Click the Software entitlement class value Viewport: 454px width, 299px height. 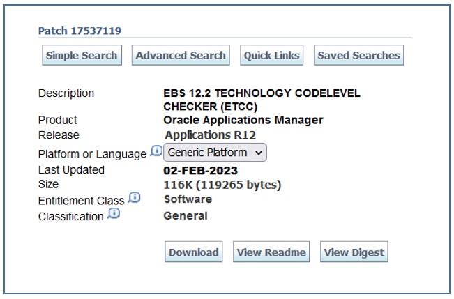[188, 199]
